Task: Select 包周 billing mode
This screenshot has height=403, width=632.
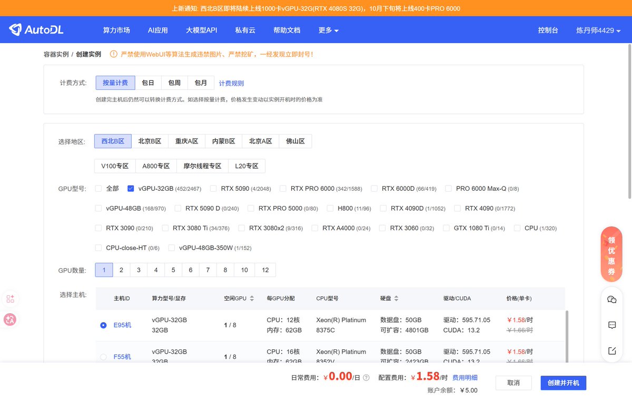Action: (174, 83)
